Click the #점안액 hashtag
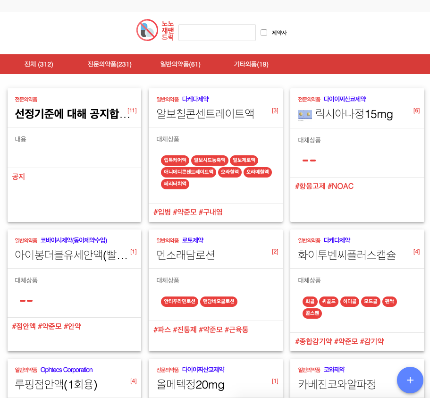 24,326
